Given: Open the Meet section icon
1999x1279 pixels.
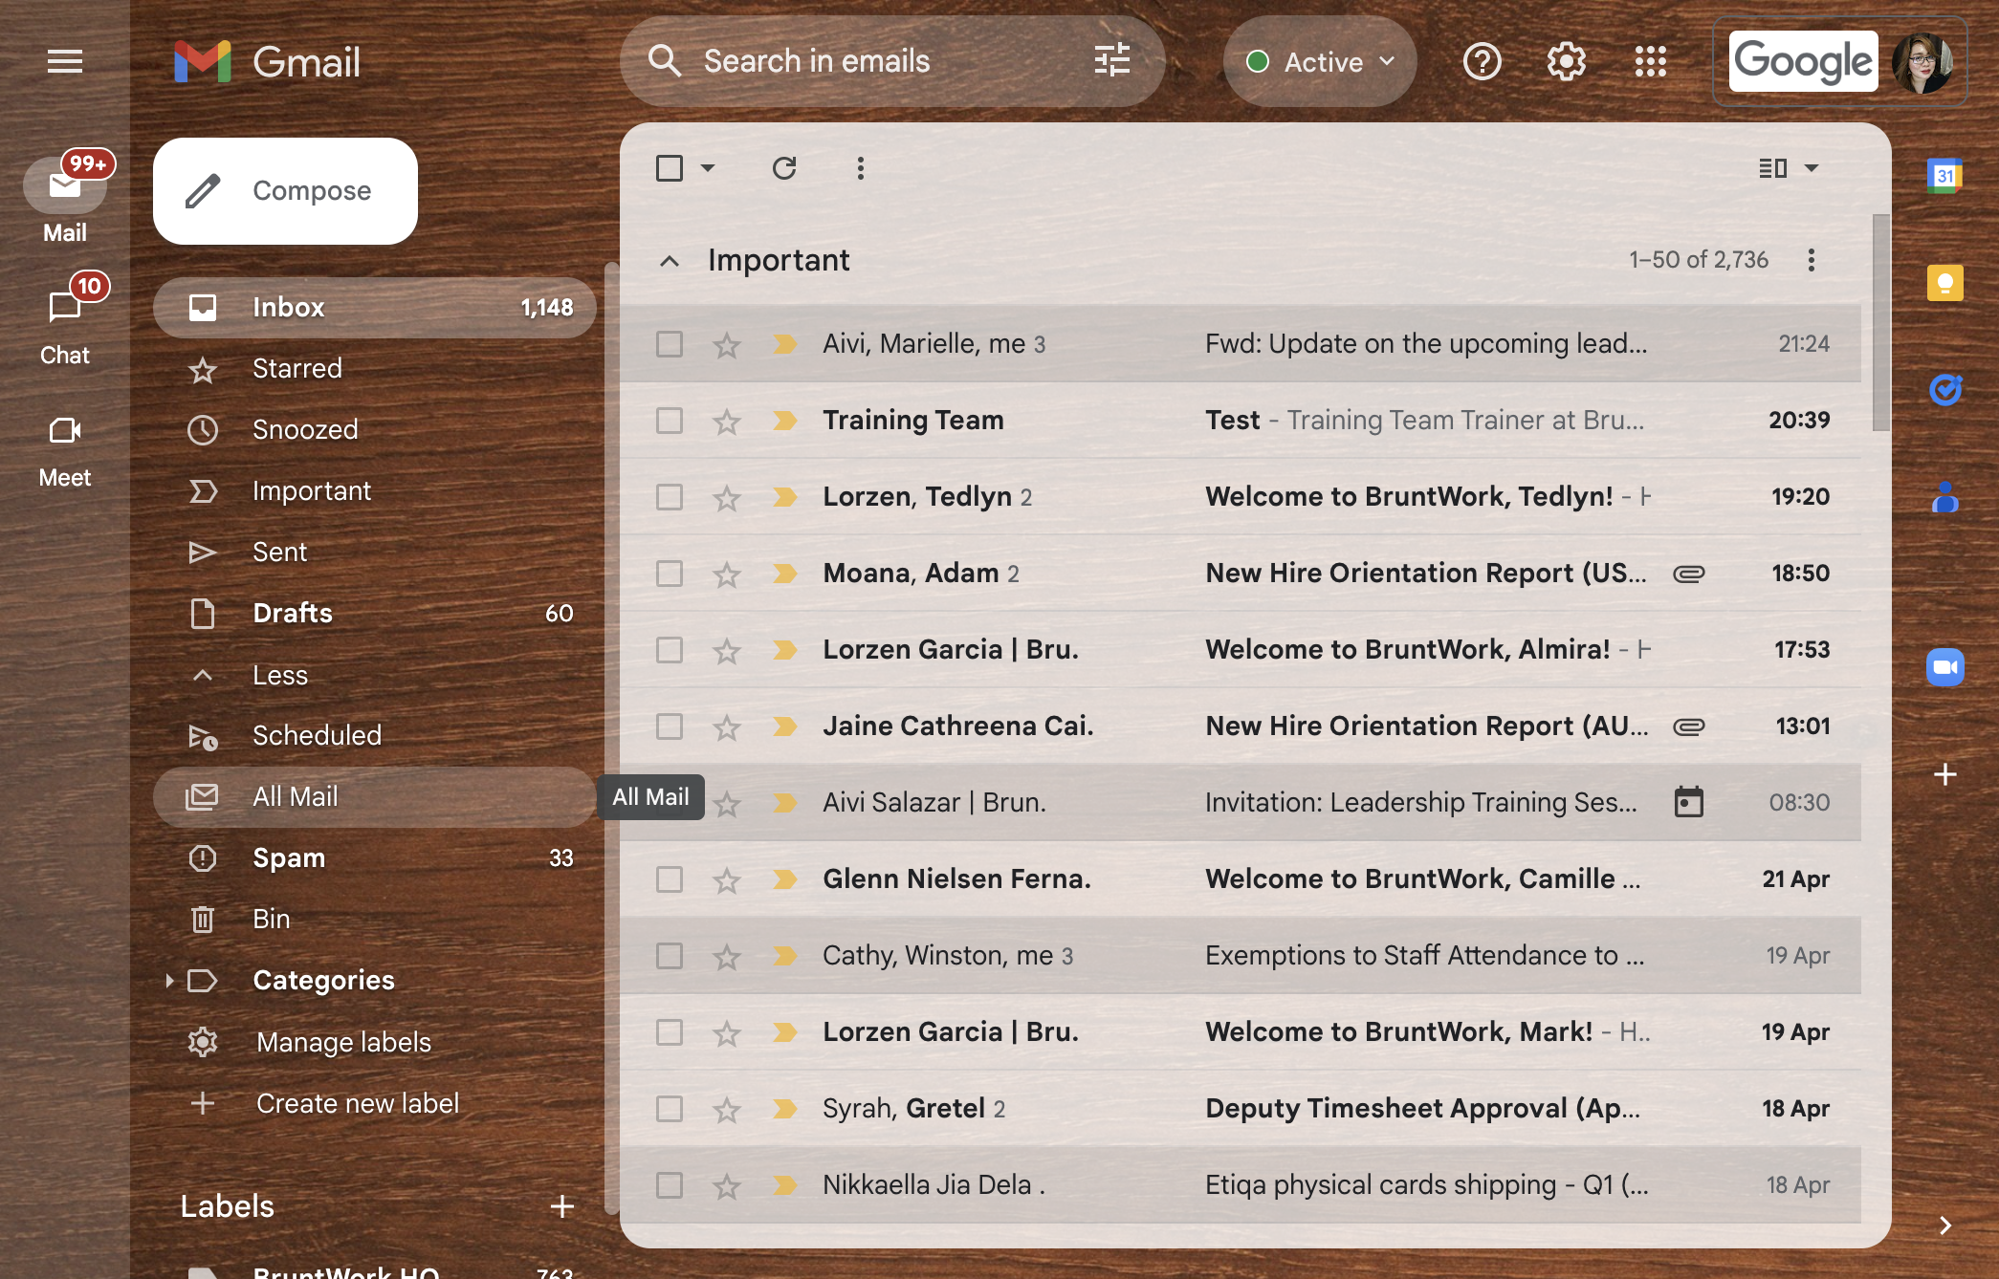Looking at the screenshot, I should [x=65, y=431].
